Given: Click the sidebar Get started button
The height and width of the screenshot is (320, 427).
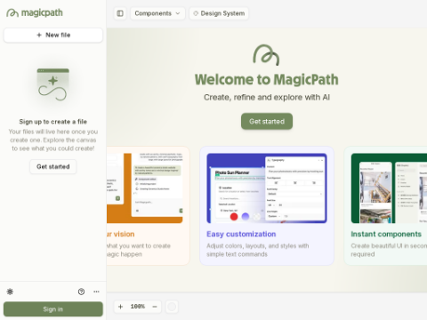Looking at the screenshot, I should [53, 166].
